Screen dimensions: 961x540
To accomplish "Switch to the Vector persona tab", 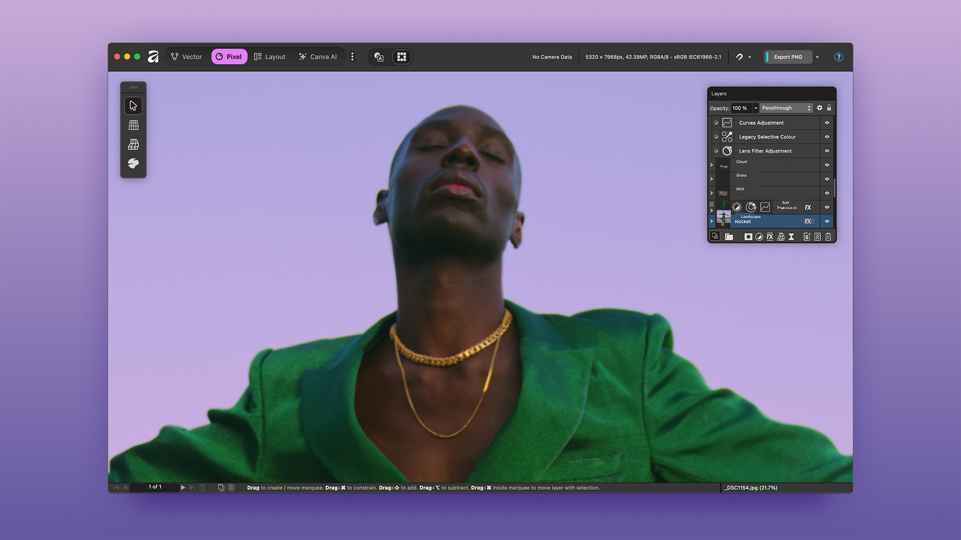I will click(x=186, y=57).
